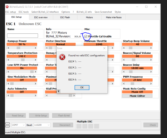Decrease Motor Direction with left arrow
This screenshot has height=138, width=167.
47,48
